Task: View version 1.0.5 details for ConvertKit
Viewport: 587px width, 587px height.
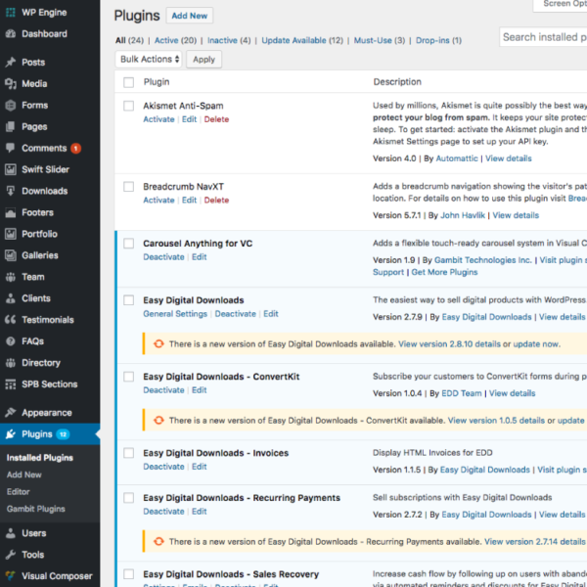Action: (496, 421)
